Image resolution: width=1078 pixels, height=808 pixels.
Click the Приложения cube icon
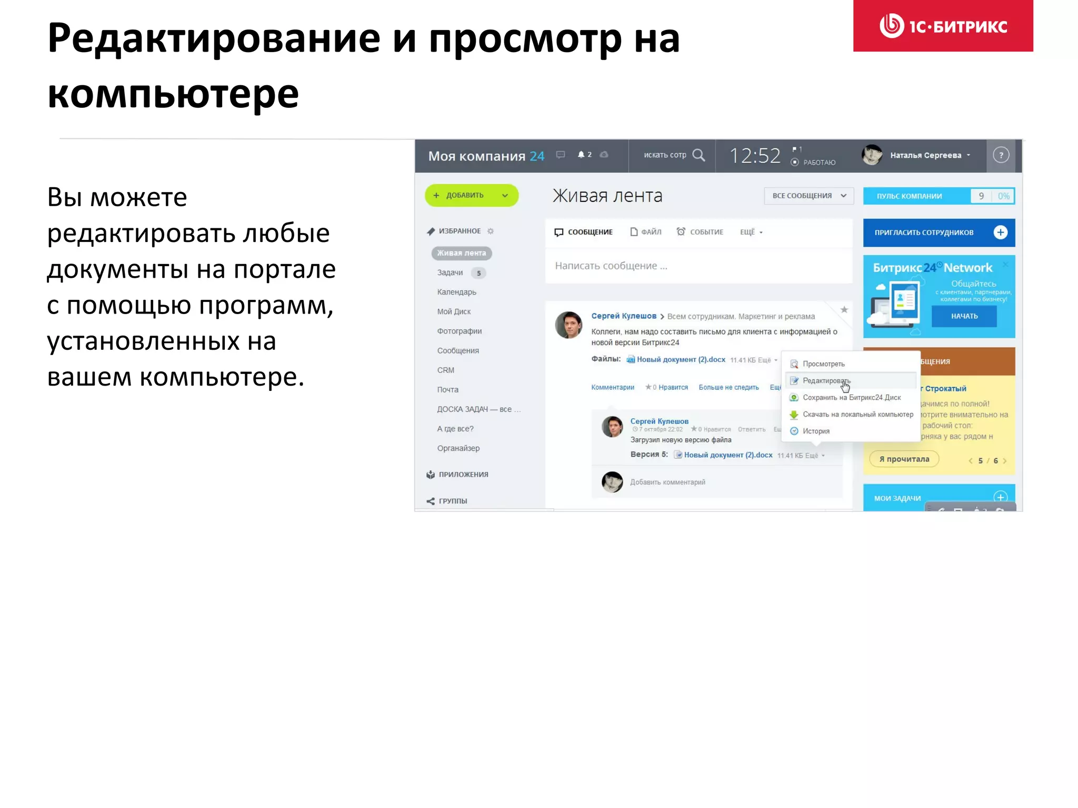pyautogui.click(x=431, y=474)
